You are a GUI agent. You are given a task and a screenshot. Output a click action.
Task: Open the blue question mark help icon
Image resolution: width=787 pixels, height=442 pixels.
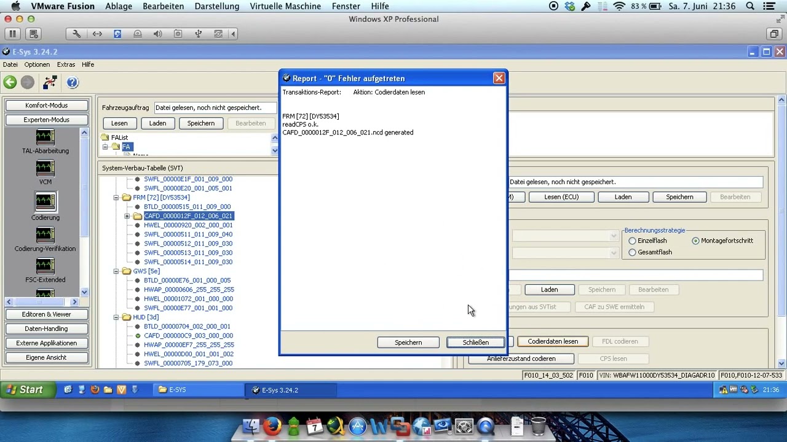click(73, 82)
